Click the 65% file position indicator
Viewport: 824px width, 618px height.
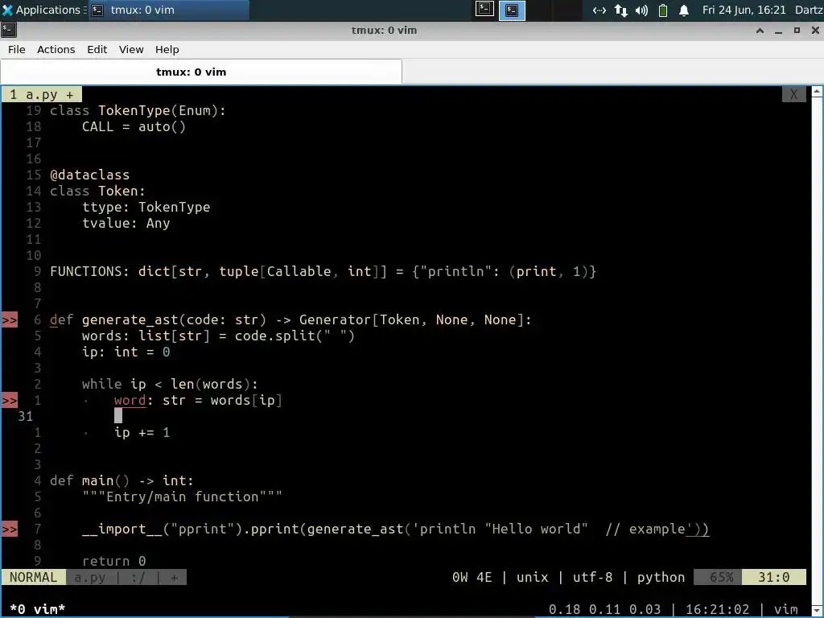click(x=718, y=578)
